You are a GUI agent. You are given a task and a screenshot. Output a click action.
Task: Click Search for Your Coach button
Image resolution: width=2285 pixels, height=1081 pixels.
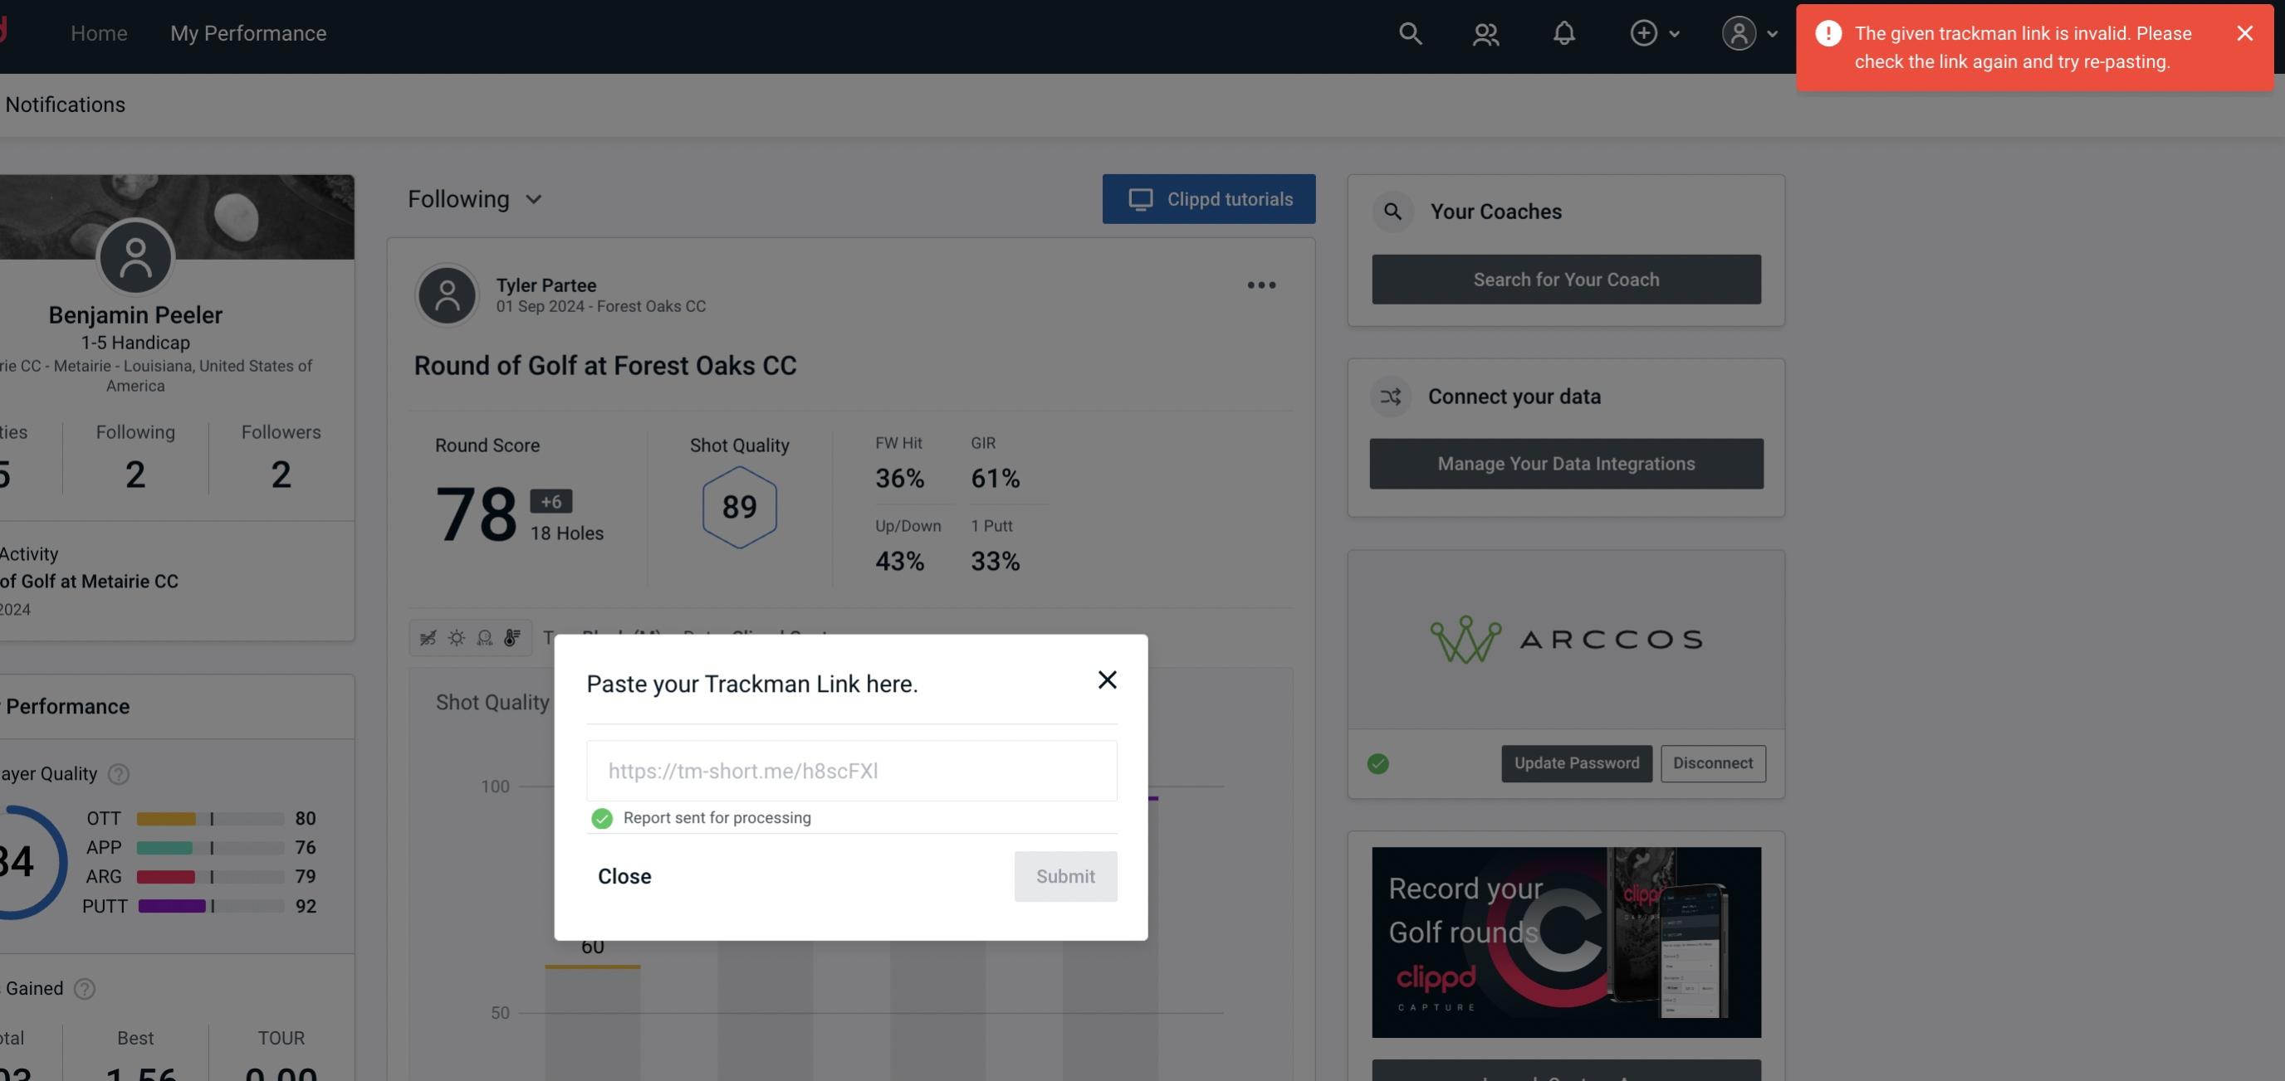(x=1567, y=278)
